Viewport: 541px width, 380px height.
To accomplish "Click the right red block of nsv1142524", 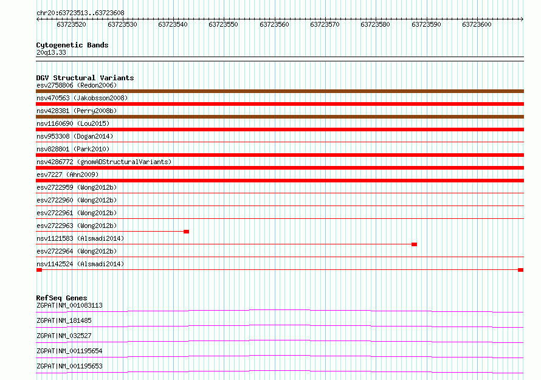I will pyautogui.click(x=521, y=270).
